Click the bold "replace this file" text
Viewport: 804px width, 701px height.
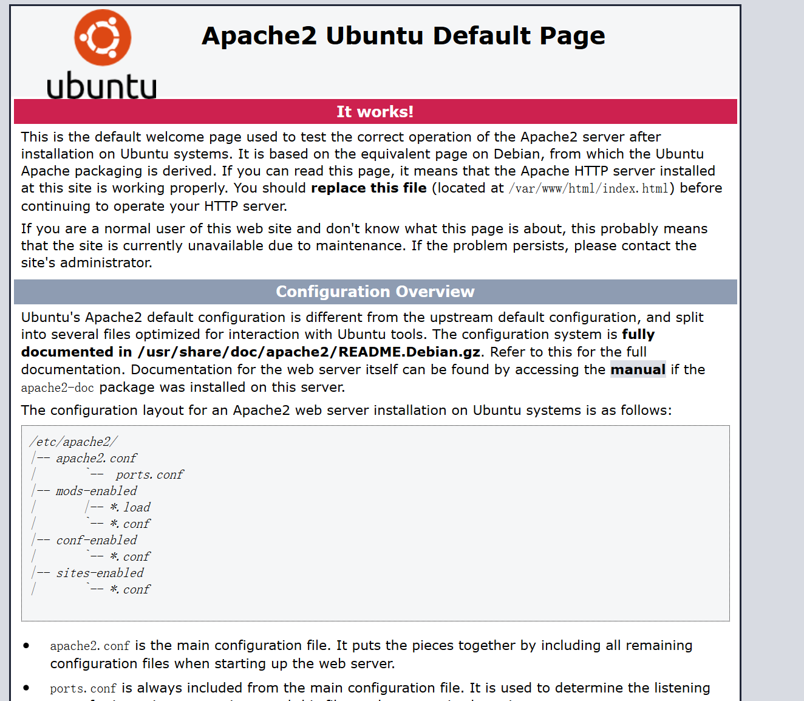click(x=369, y=188)
